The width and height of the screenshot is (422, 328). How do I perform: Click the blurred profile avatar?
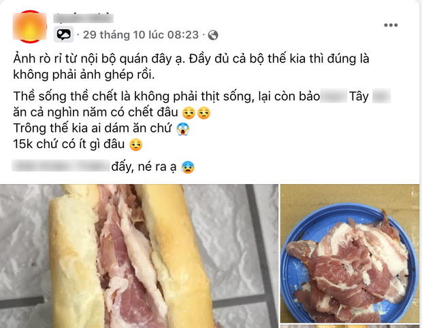pyautogui.click(x=30, y=26)
